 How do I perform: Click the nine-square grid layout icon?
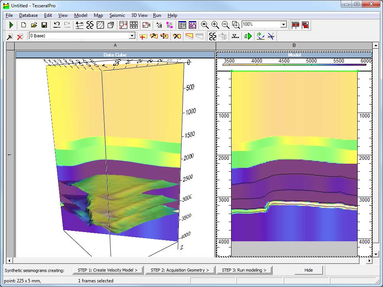[134, 25]
